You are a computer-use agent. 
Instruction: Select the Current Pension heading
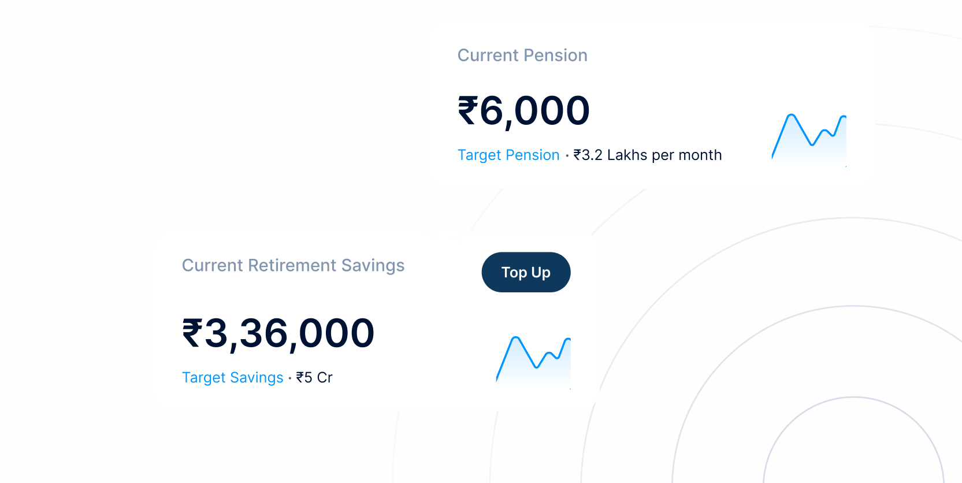click(x=522, y=55)
